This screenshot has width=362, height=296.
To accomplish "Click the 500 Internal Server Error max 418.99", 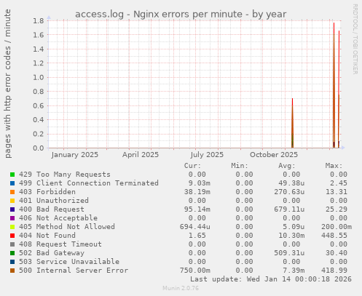I will coord(334,271).
